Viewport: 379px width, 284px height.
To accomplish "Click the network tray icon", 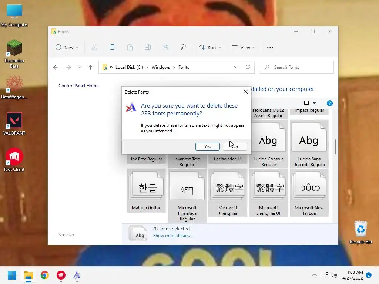I will coord(325,275).
